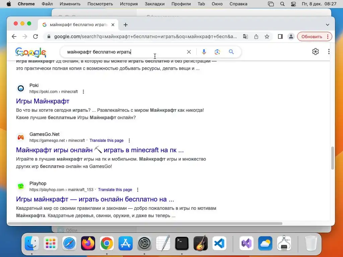This screenshot has height=257, width=343.
Task: Open the three-dot menu next to the Playhop result
Action: click(138, 190)
